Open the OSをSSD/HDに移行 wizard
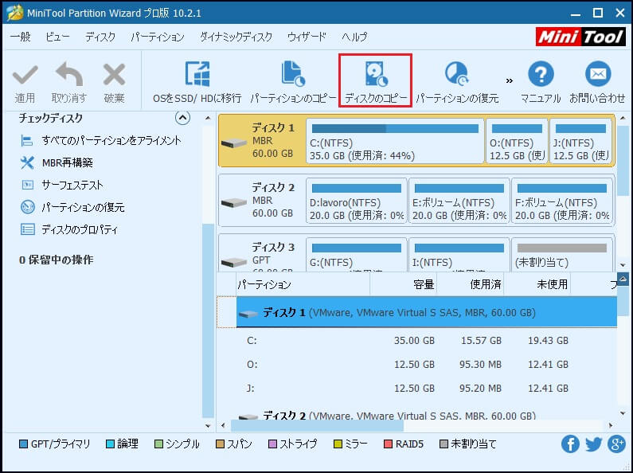 [x=197, y=76]
